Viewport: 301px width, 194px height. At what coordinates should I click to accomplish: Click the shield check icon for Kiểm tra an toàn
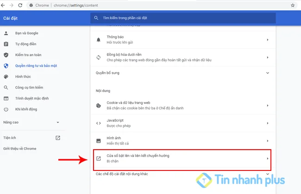coord(6,55)
